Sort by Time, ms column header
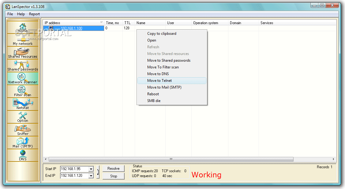Viewport: 345px width, 189px height. pos(113,23)
